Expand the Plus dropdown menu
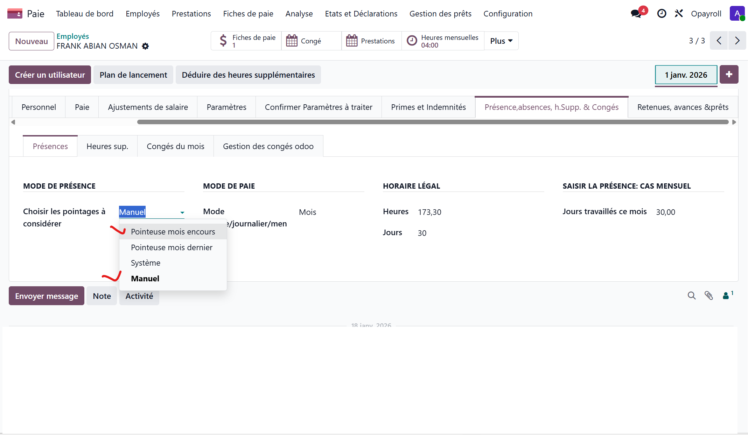The height and width of the screenshot is (435, 748). [x=501, y=41]
